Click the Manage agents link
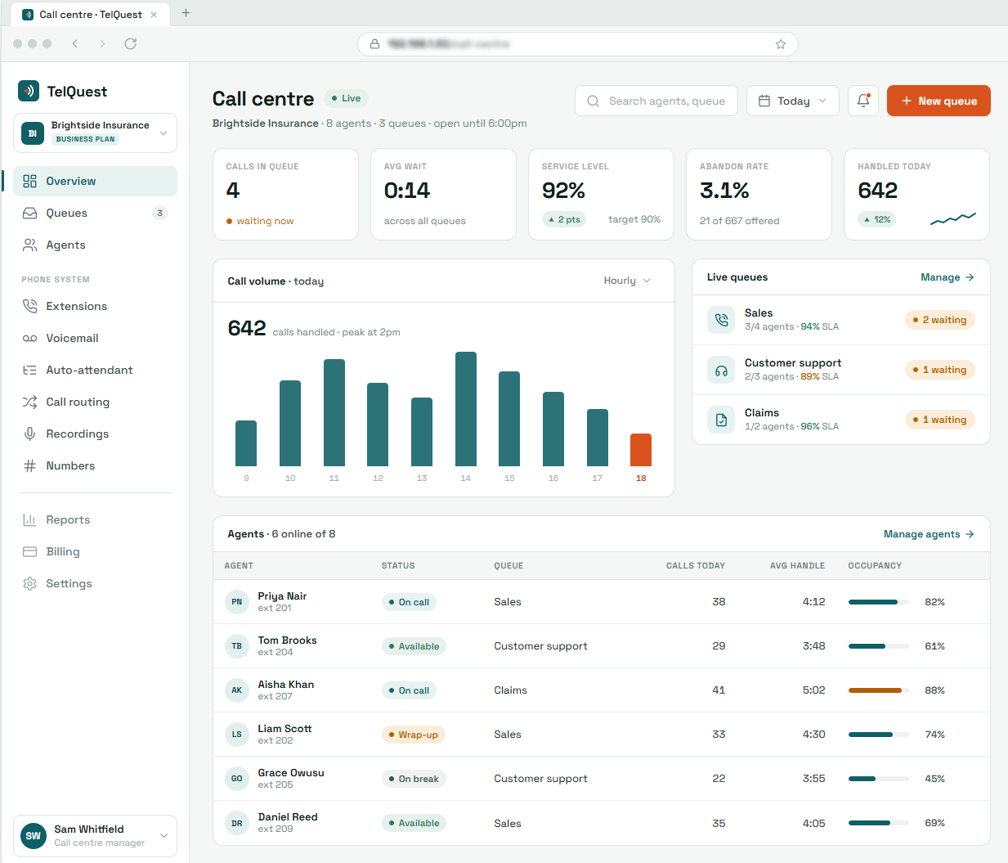 (x=929, y=534)
